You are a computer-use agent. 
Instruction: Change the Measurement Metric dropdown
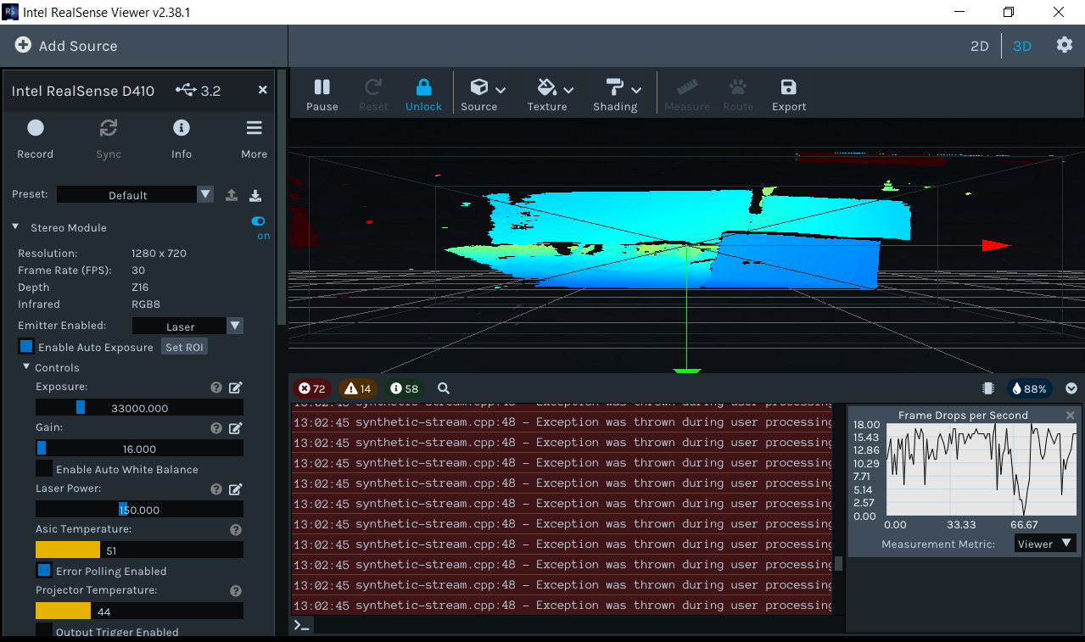[x=1044, y=543]
